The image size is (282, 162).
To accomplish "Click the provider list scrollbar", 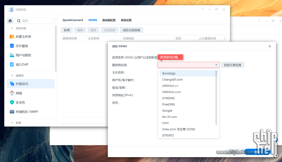I will pos(216,98).
